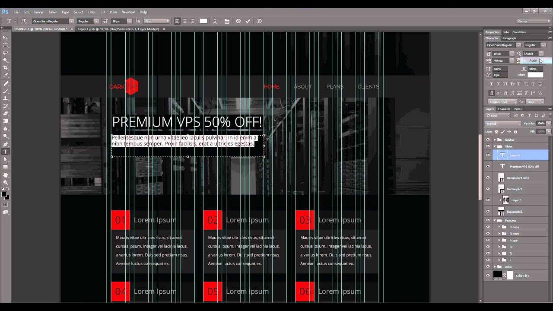
Task: Center align text in options bar
Action: 185,21
